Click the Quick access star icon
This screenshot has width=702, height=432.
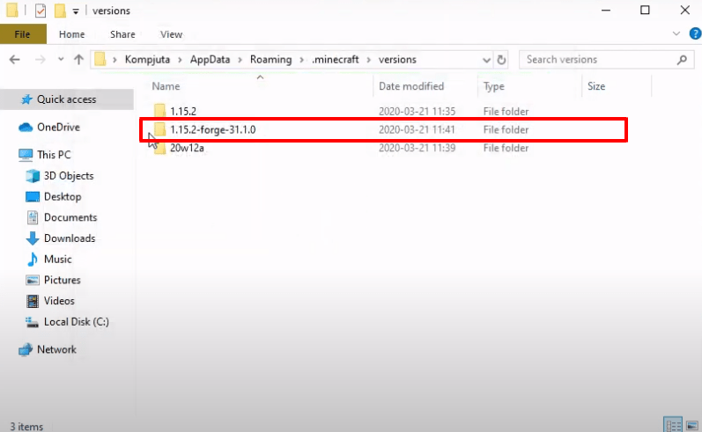tap(26, 99)
